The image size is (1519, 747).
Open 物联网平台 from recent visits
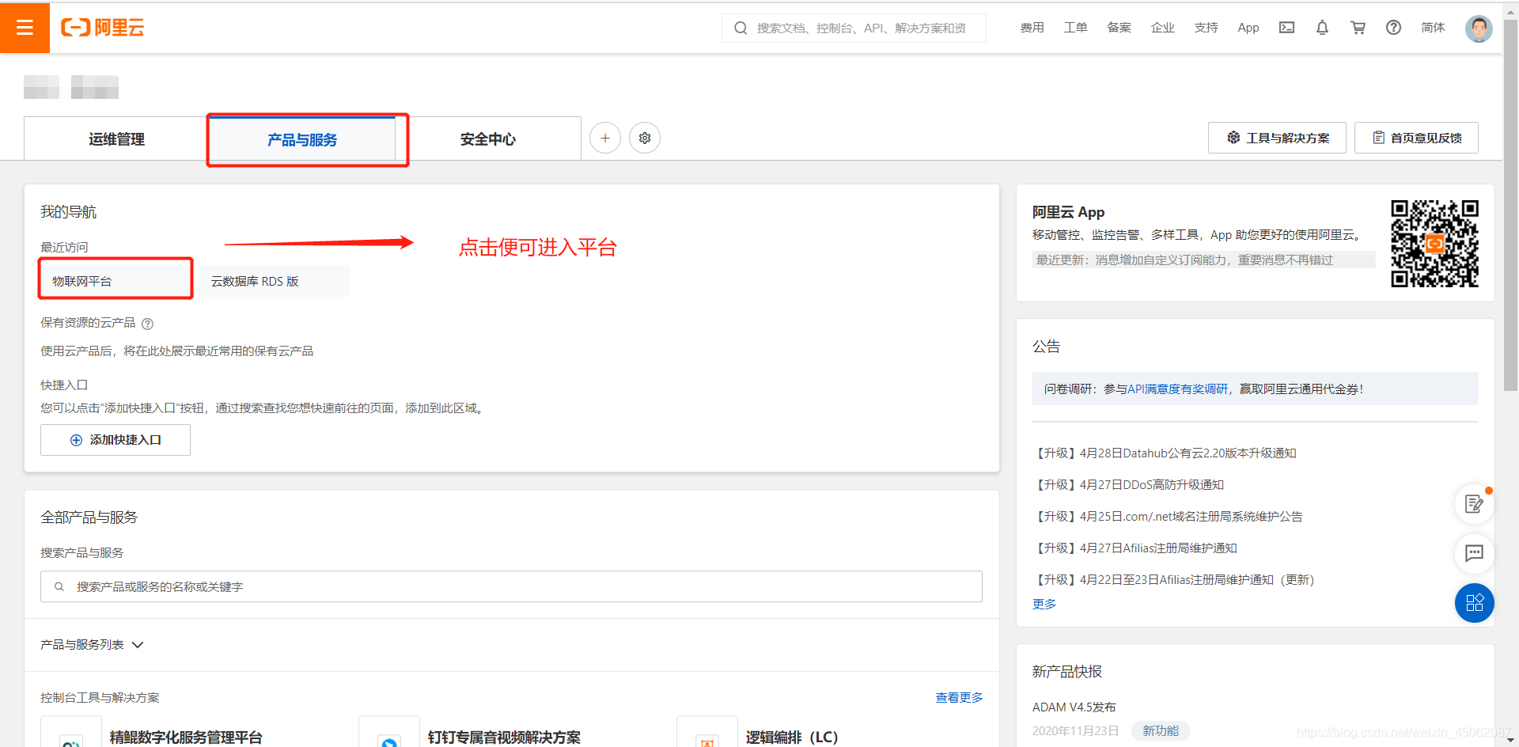[x=116, y=281]
